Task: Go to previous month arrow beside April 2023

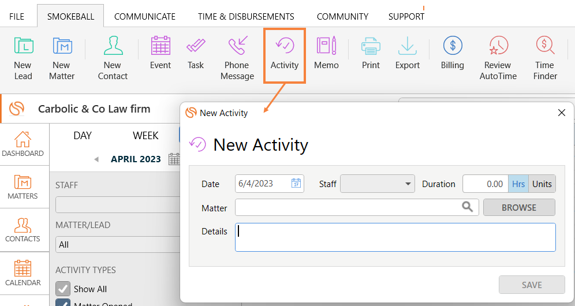Action: coord(96,159)
